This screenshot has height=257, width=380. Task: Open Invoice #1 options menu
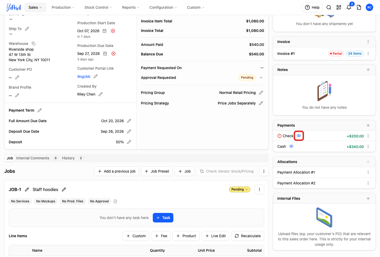368,54
